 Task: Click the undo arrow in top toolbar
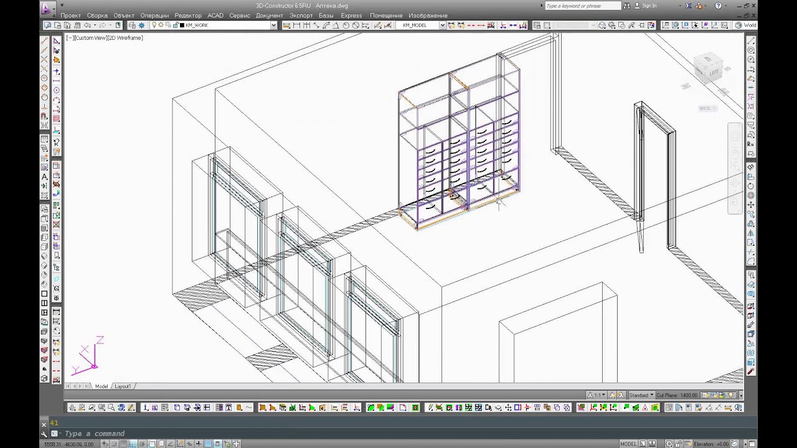coord(88,26)
